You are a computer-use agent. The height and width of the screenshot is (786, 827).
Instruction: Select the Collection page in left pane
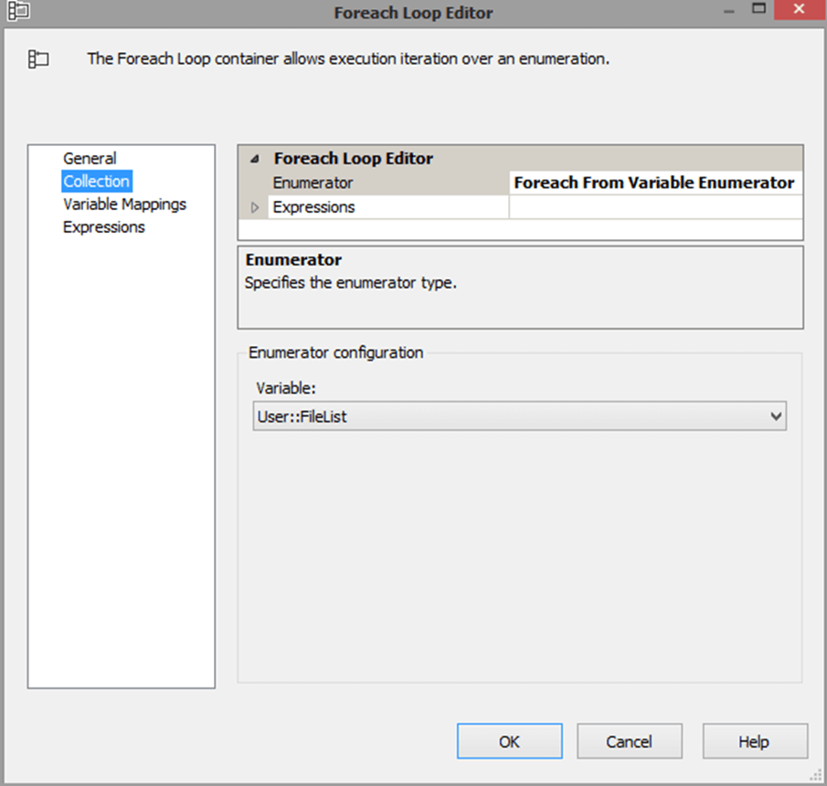[97, 182]
